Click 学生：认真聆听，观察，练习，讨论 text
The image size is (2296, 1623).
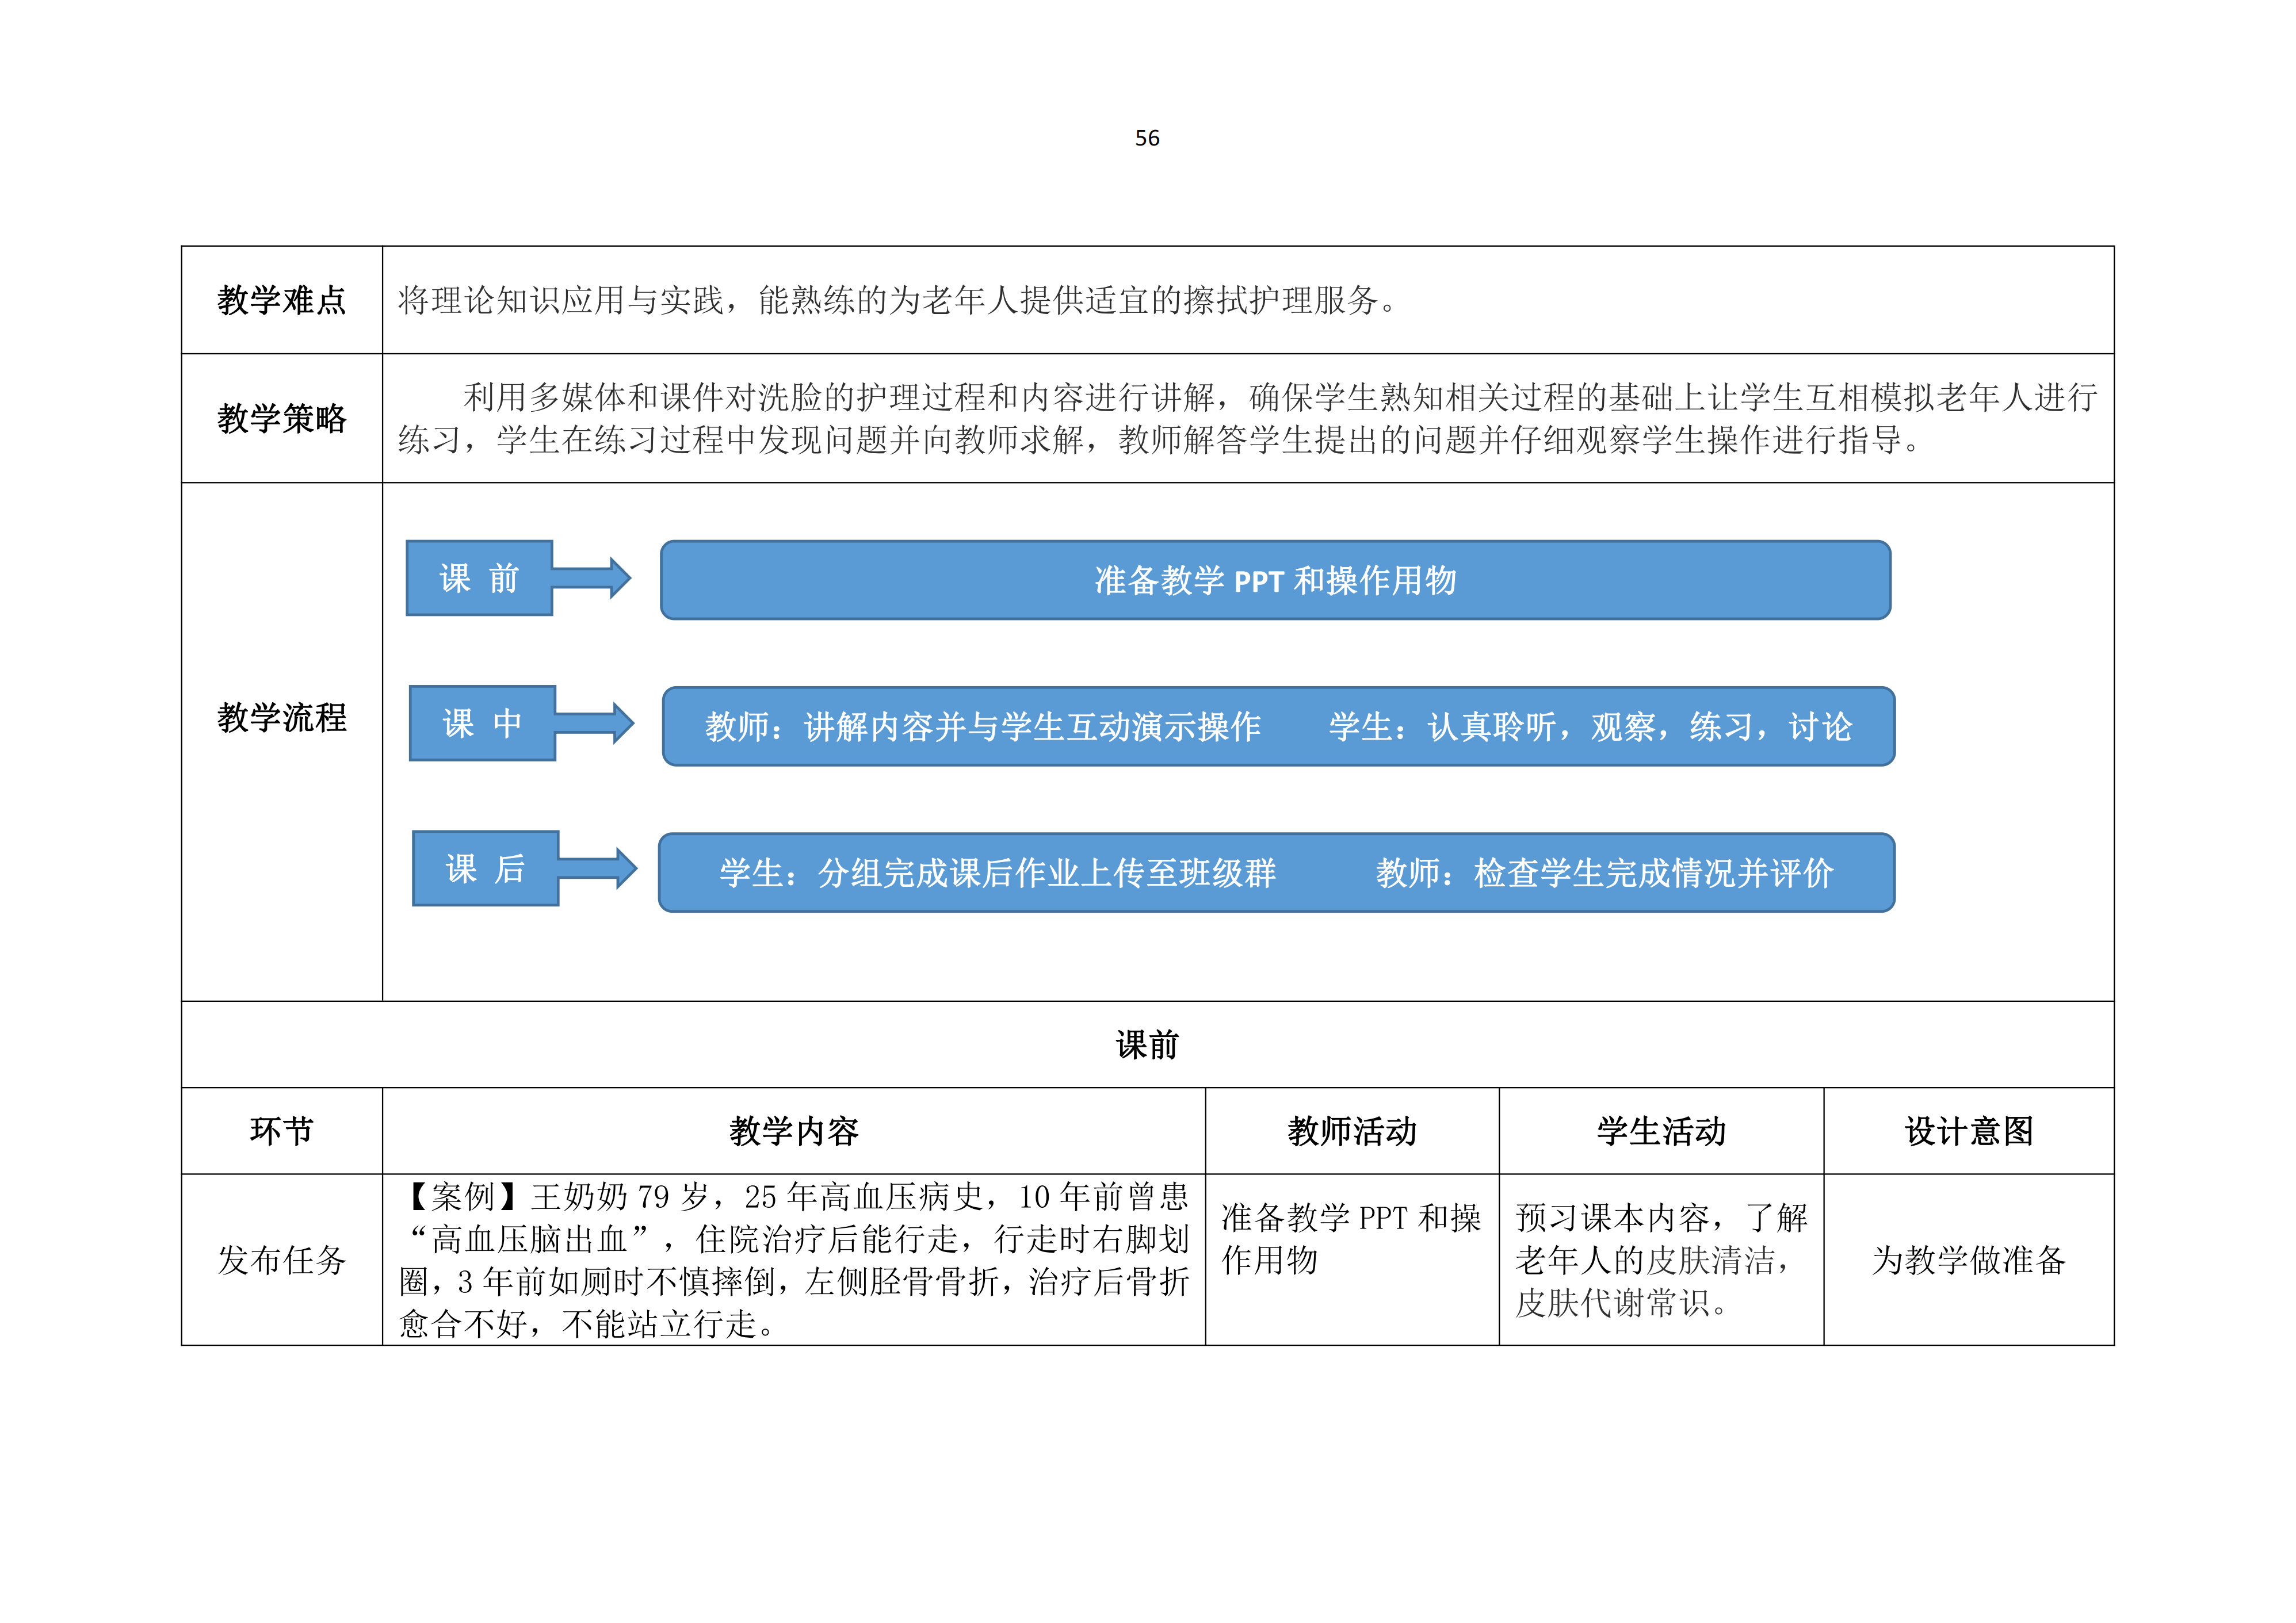[x=1590, y=727]
